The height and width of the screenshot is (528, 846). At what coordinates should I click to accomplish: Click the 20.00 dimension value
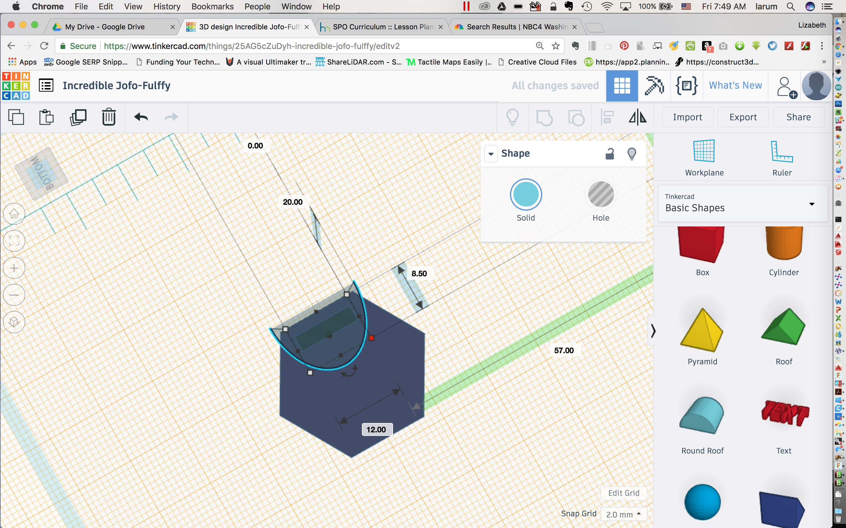click(x=293, y=202)
